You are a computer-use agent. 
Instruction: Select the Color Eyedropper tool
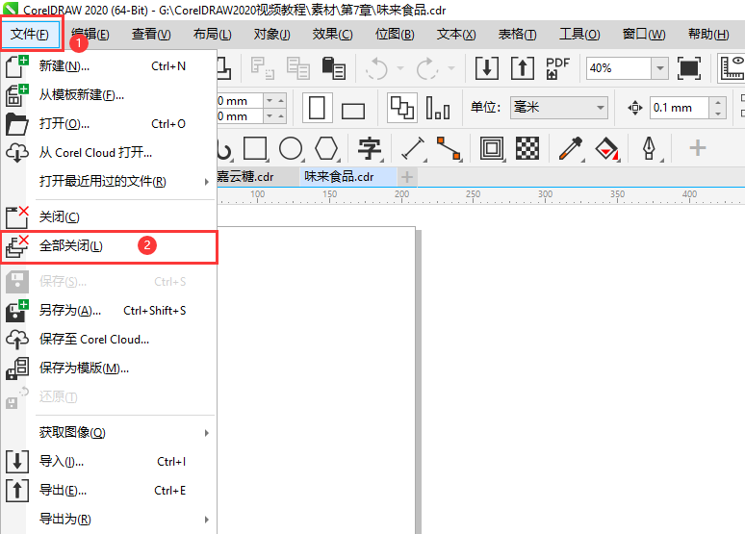tap(571, 149)
